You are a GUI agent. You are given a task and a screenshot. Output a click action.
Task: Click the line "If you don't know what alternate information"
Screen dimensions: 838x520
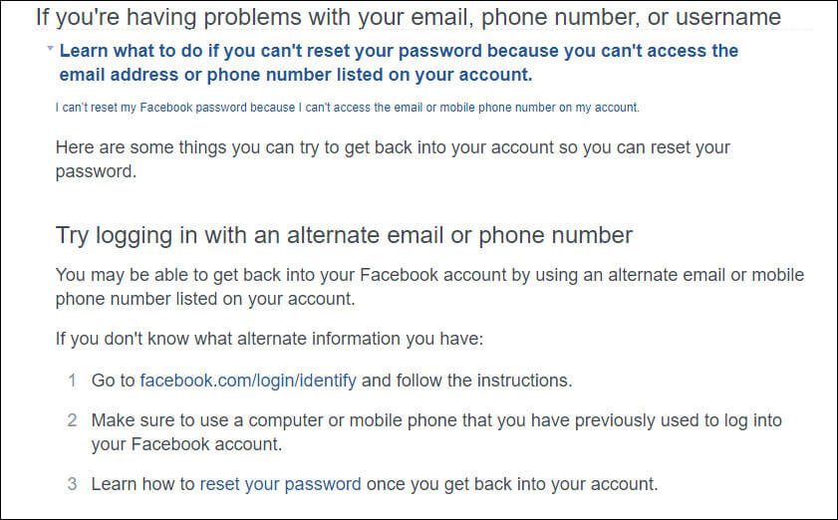click(x=269, y=339)
